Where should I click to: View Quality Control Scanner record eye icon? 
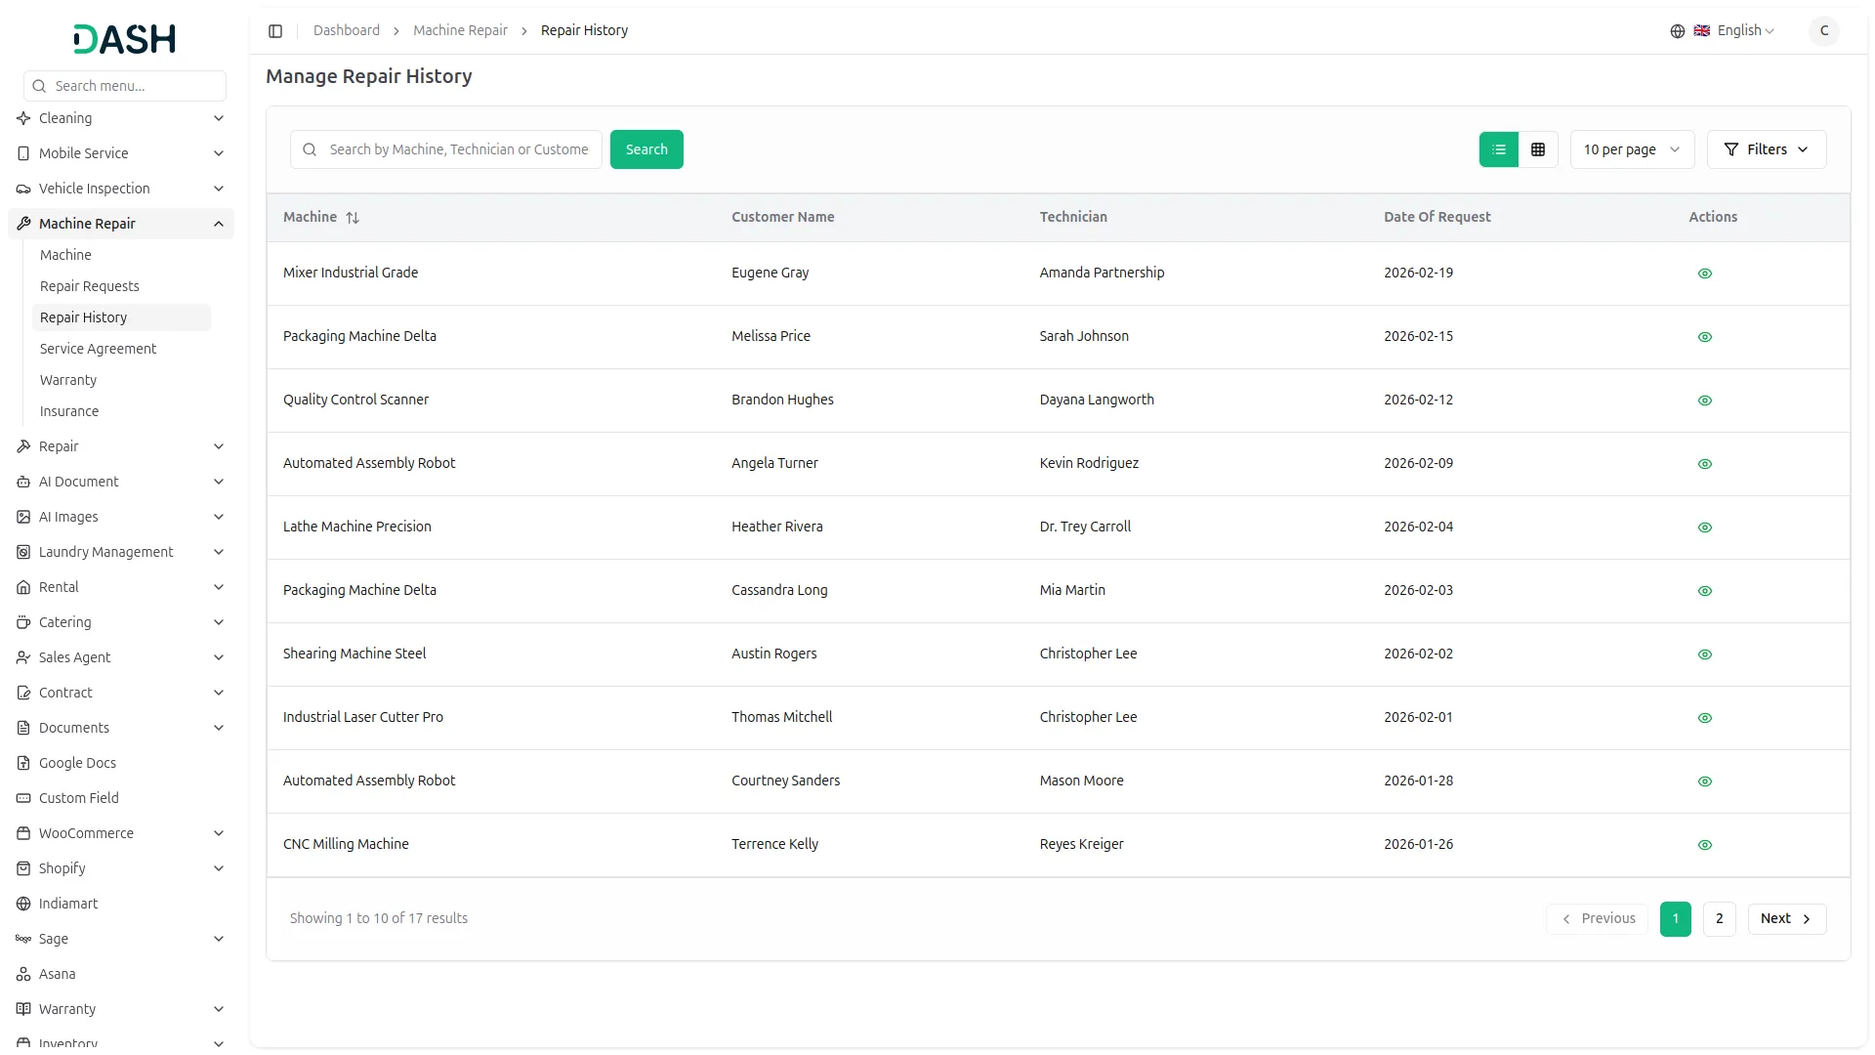[1704, 401]
